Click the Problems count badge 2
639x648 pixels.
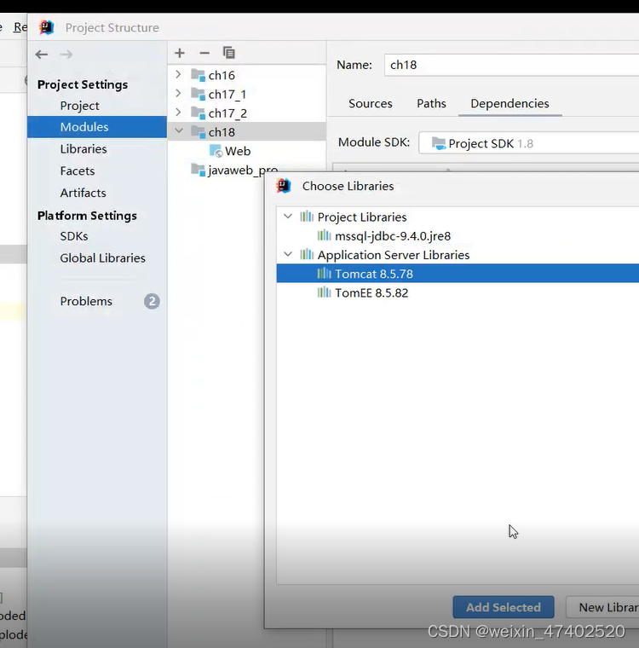[152, 301]
